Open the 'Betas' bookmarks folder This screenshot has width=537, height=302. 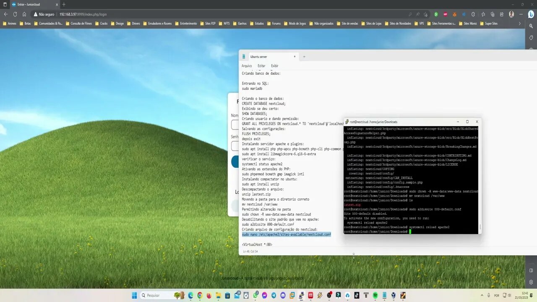[x=25, y=23]
